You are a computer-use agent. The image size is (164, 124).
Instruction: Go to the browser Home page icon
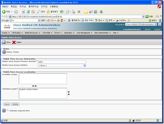point(33,12)
